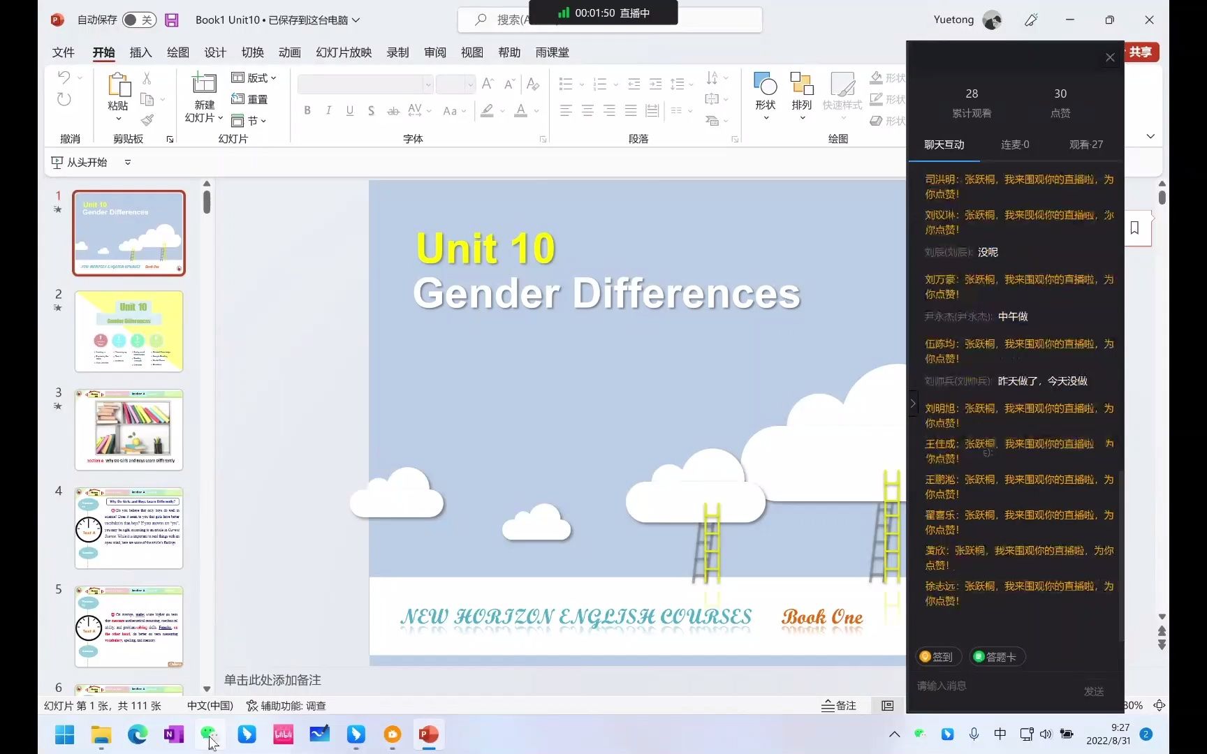This screenshot has width=1207, height=754.
Task: Switch to the 观看·27 viewers tab
Action: 1086,145
